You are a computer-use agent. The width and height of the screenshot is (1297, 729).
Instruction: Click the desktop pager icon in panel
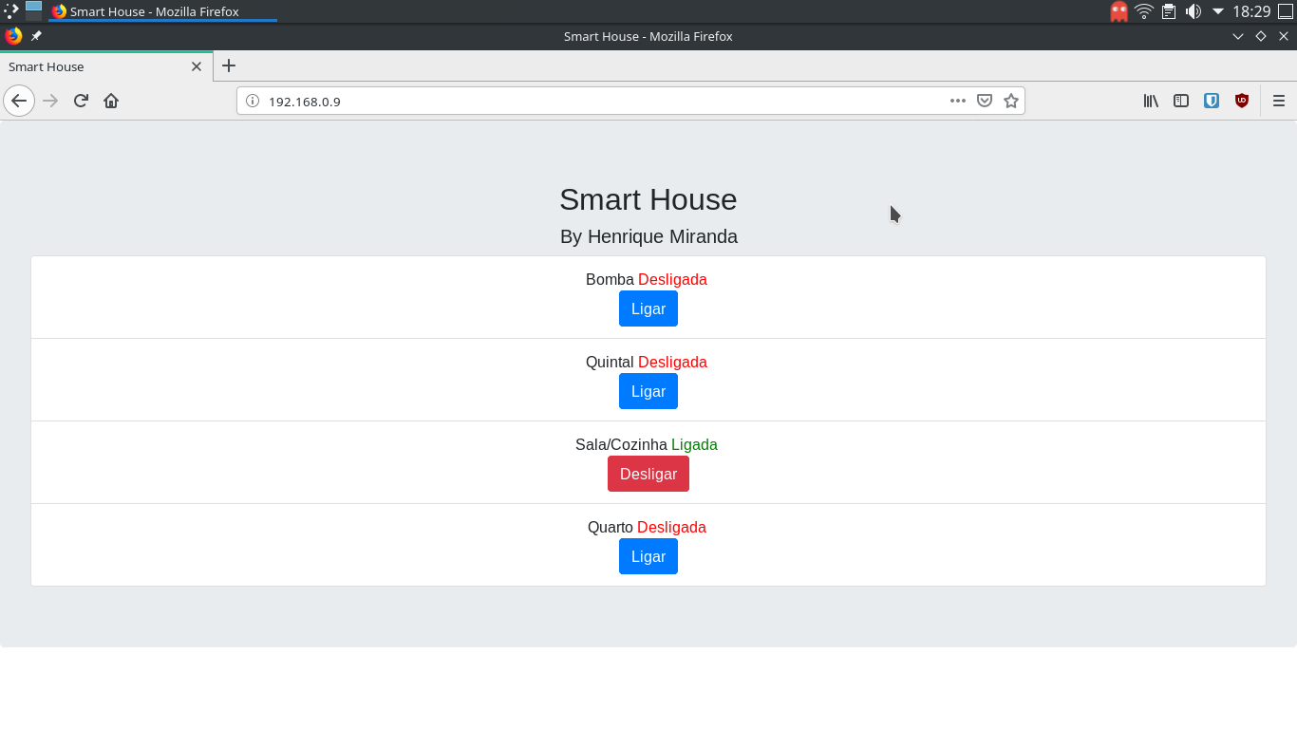[x=34, y=11]
